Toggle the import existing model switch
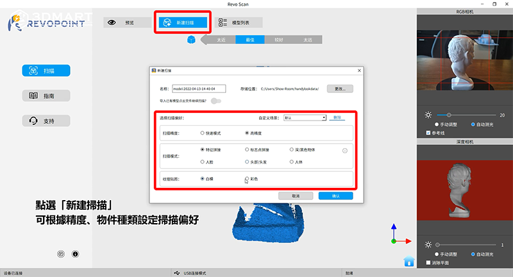Image resolution: width=513 pixels, height=277 pixels. click(x=217, y=101)
